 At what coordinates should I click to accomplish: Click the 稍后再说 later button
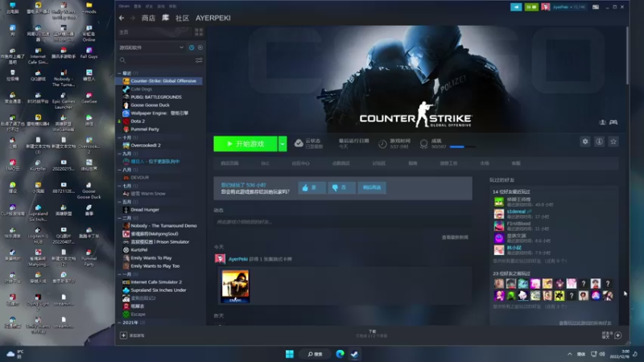372,187
